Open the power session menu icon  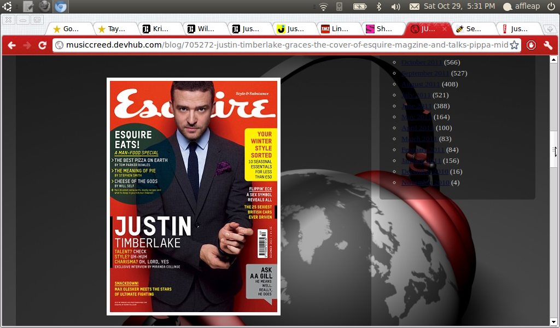(551, 6)
